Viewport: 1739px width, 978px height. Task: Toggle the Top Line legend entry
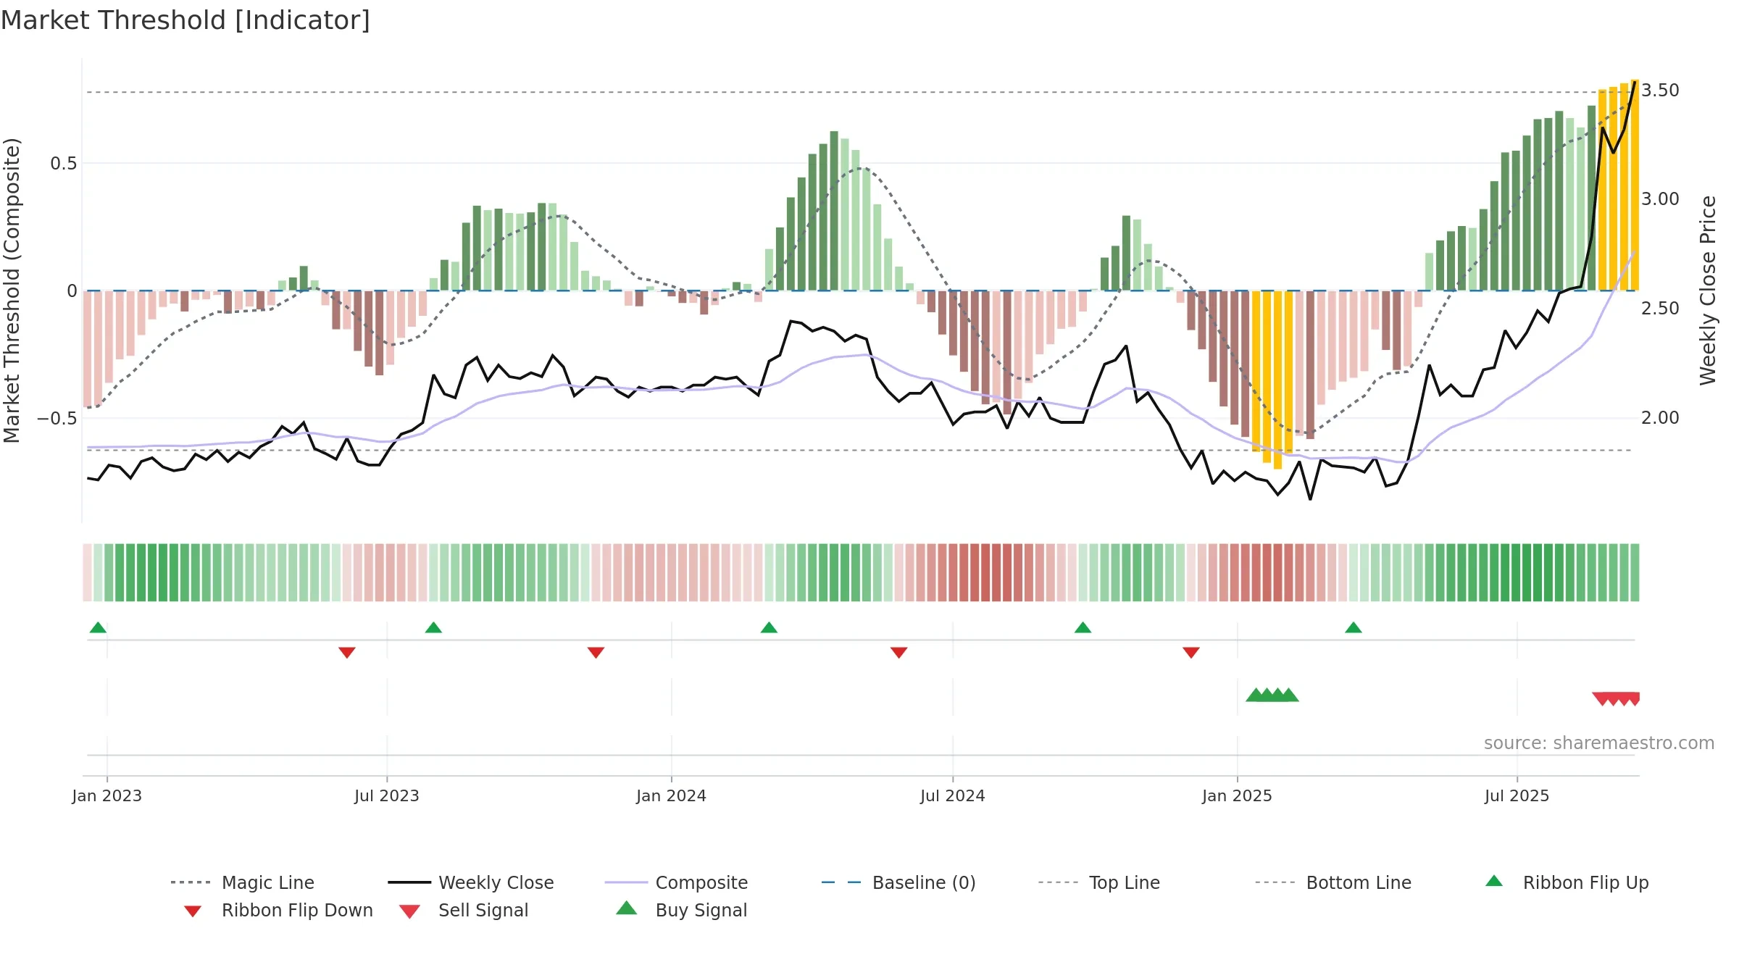1098,882
